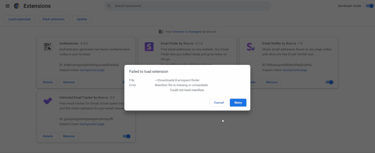Open the hamburger main menu
The width and height of the screenshot is (375, 153).
point(7,6)
